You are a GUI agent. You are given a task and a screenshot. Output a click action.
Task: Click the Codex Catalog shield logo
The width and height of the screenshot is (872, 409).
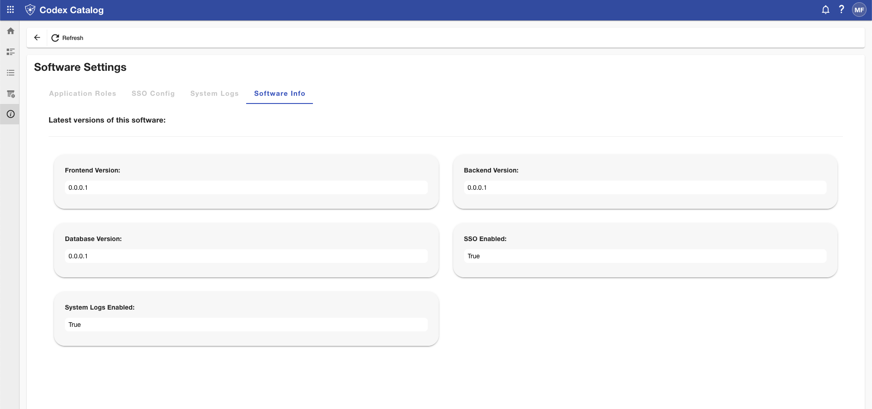tap(30, 10)
